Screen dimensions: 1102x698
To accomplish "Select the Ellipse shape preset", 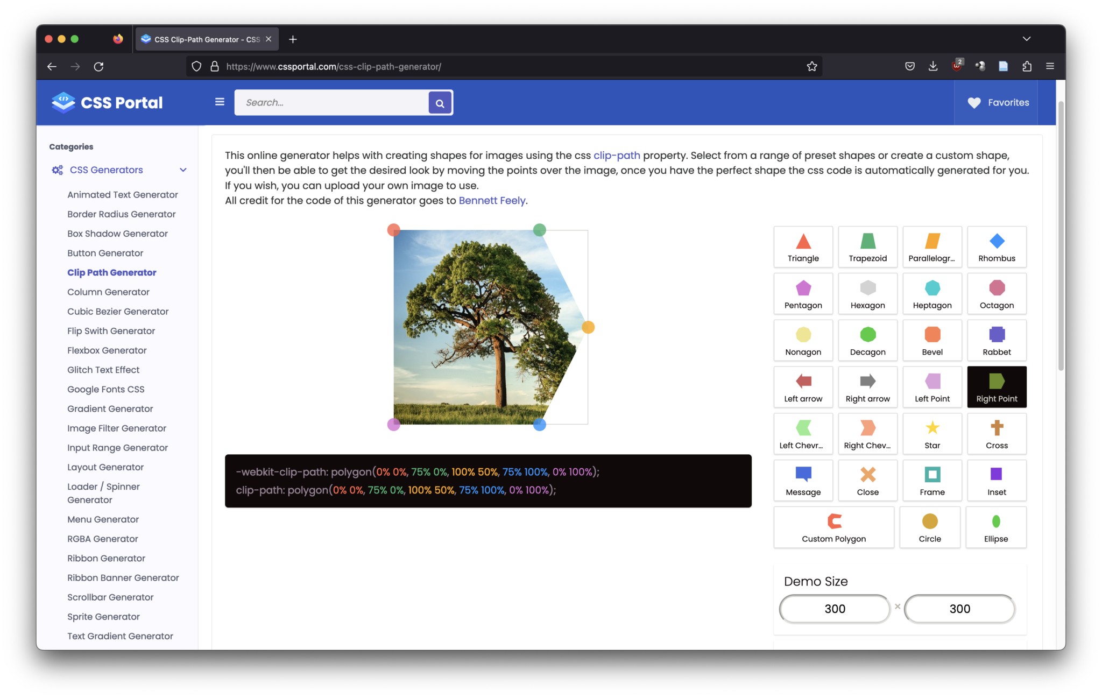I will [995, 528].
